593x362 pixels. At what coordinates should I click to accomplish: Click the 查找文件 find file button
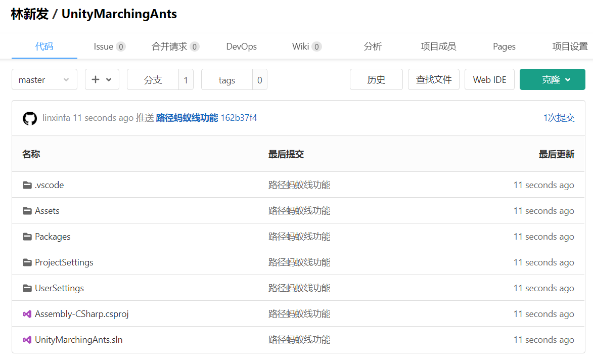[434, 79]
